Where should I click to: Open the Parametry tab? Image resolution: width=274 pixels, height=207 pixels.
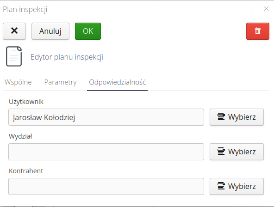61,82
